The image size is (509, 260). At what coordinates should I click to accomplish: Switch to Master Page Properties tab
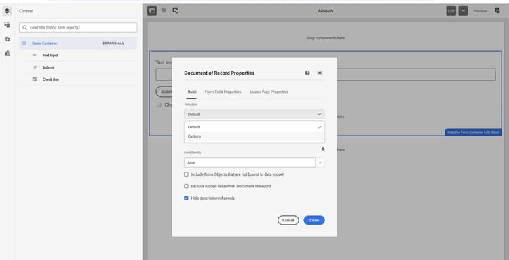click(x=269, y=92)
